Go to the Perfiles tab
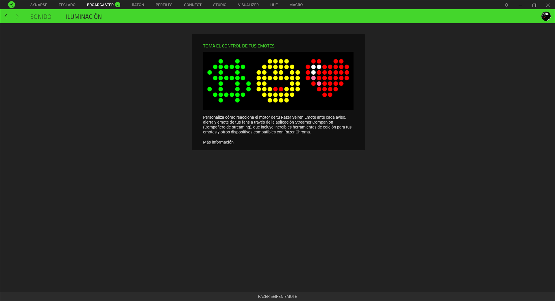The width and height of the screenshot is (555, 301). (x=164, y=5)
